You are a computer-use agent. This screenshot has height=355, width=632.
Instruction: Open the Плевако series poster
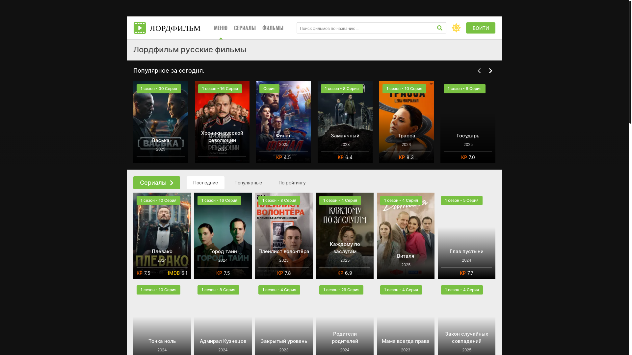pyautogui.click(x=162, y=236)
